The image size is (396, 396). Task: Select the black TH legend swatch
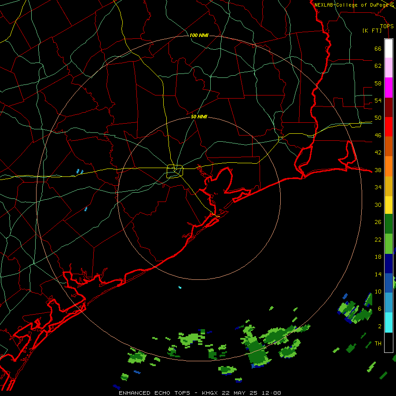(389, 342)
